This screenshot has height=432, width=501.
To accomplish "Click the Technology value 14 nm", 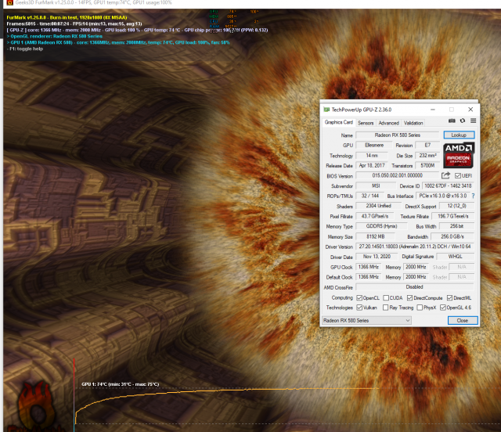I will coord(372,156).
